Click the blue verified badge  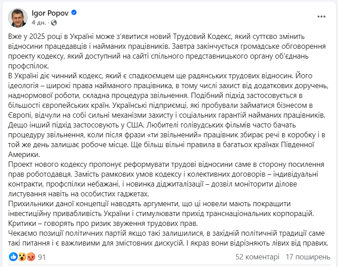click(x=74, y=13)
